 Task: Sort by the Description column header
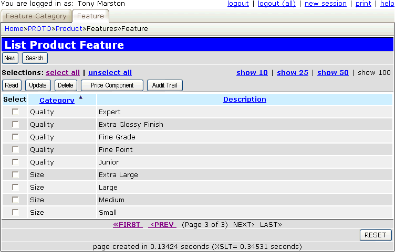coord(244,100)
